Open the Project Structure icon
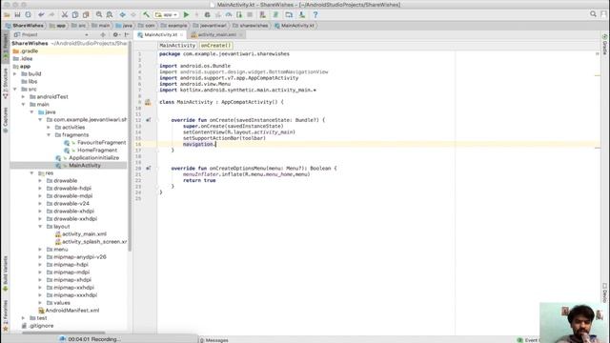The height and width of the screenshot is (343, 610). click(x=289, y=15)
